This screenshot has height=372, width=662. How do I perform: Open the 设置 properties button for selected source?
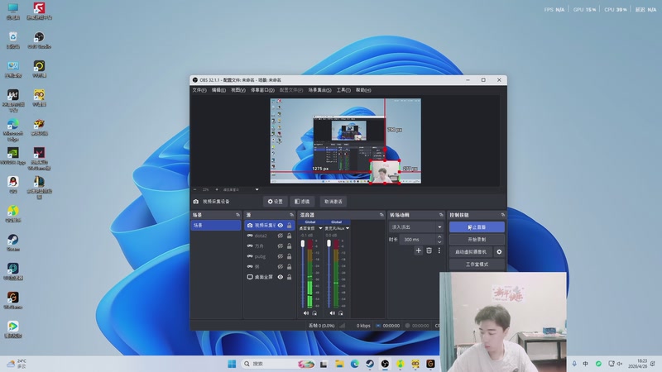[x=276, y=202]
